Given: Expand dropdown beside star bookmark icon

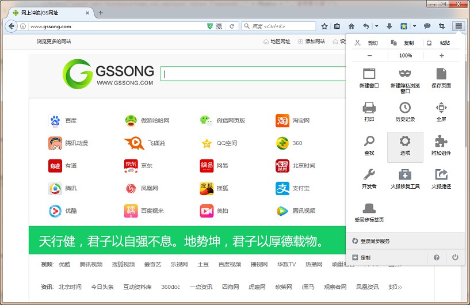Looking at the screenshot, I should point(414,26).
